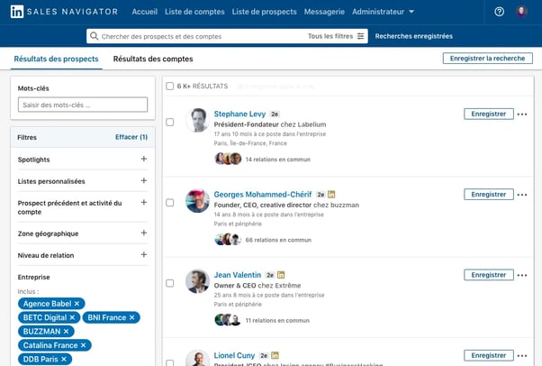Select the Georges Mohammed-Chérif result checkbox
This screenshot has width=542, height=366.
170,203
